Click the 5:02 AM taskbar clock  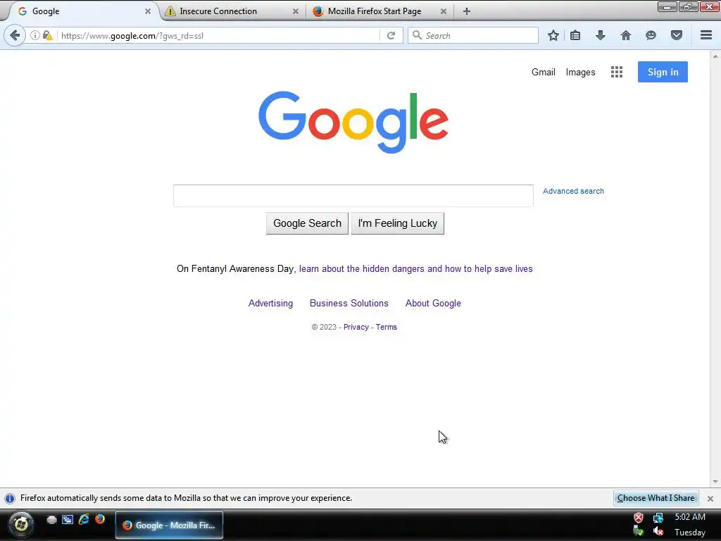pyautogui.click(x=690, y=517)
